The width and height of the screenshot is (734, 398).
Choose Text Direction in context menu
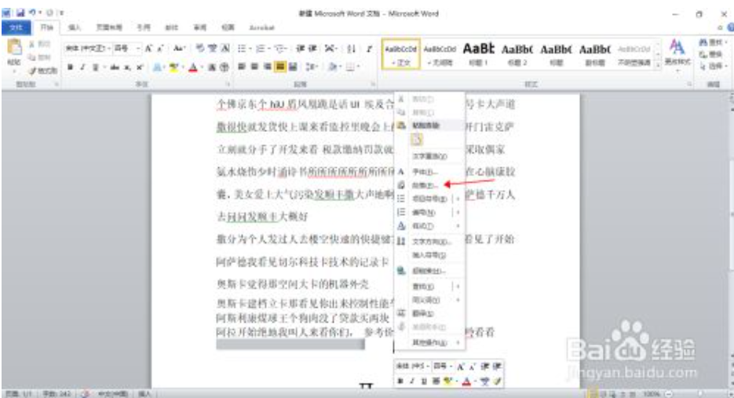[x=430, y=242]
